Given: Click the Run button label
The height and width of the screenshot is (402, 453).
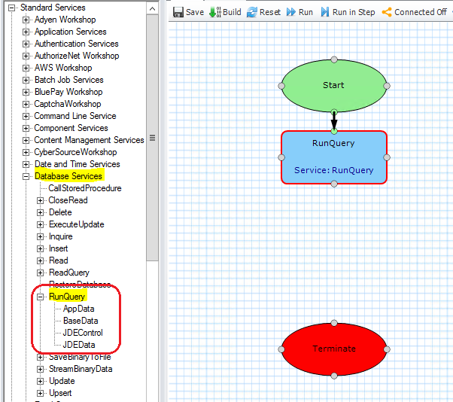Looking at the screenshot, I should 306,12.
